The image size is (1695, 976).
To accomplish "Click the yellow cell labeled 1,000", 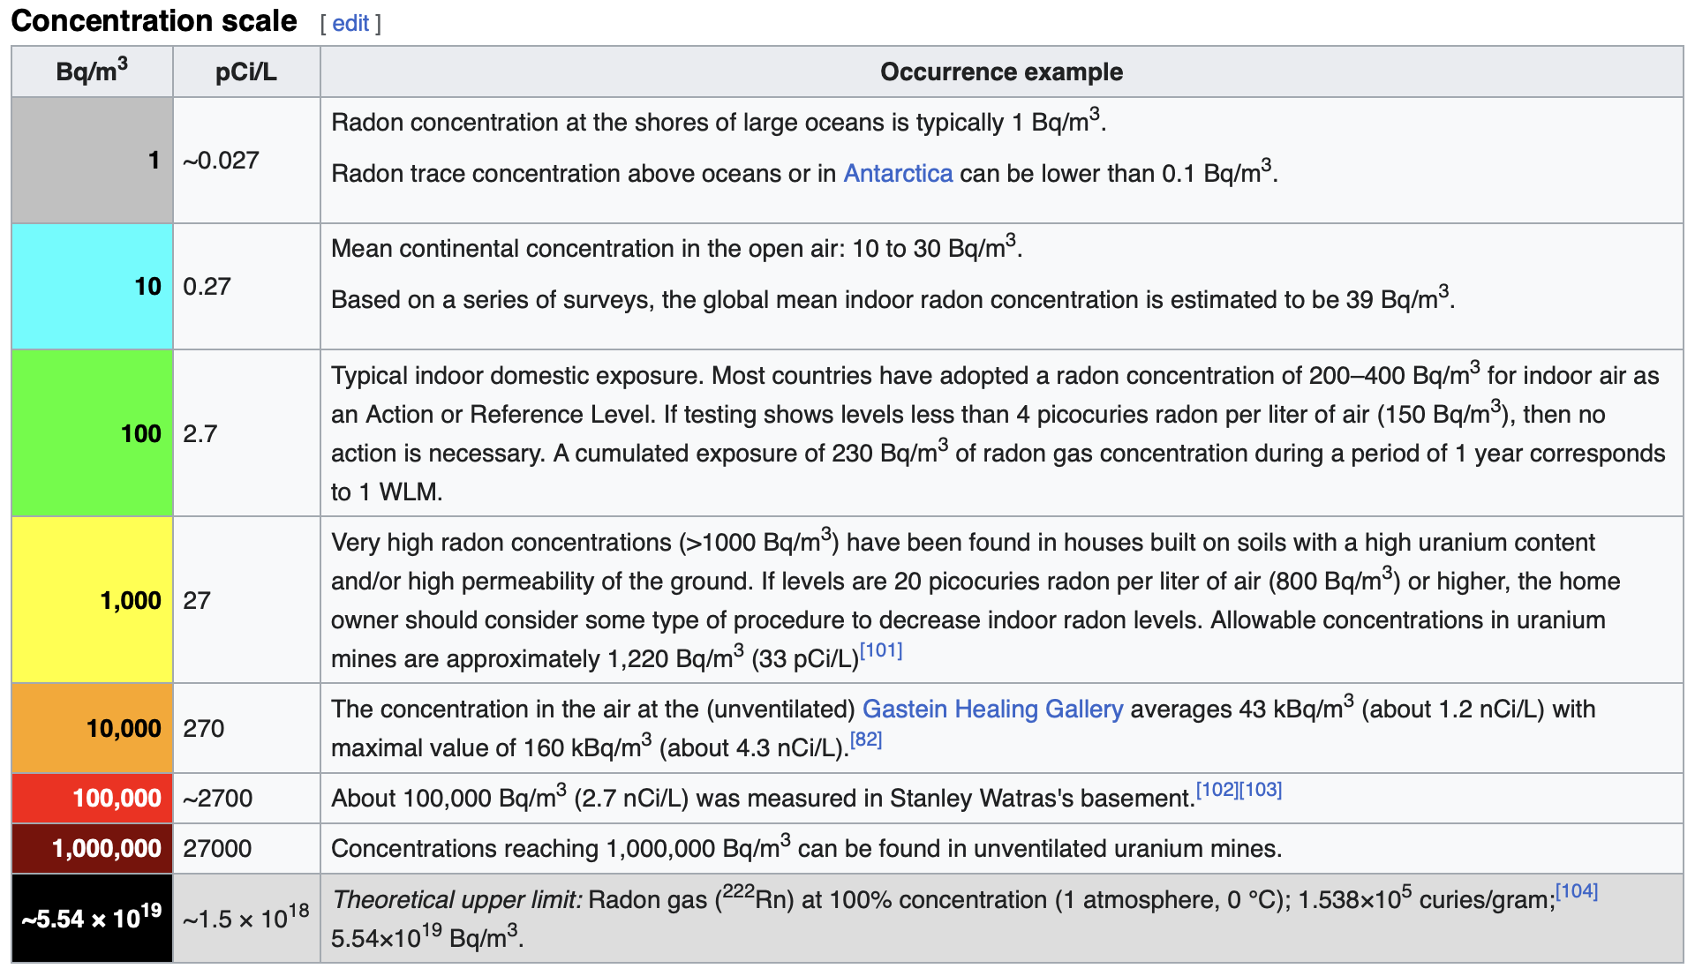I will pyautogui.click(x=92, y=600).
